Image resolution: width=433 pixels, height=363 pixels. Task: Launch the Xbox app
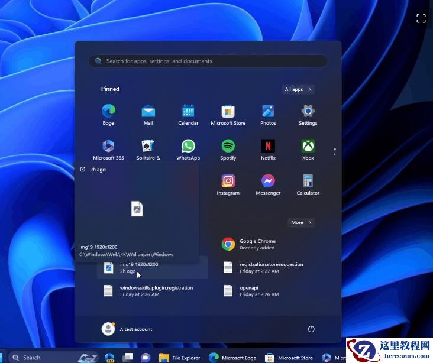point(308,150)
